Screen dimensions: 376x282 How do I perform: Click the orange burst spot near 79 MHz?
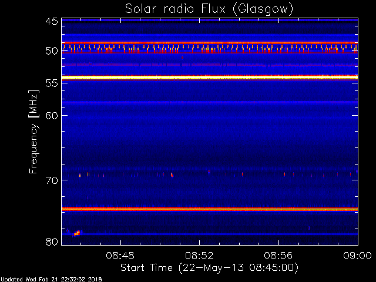pos(77,233)
